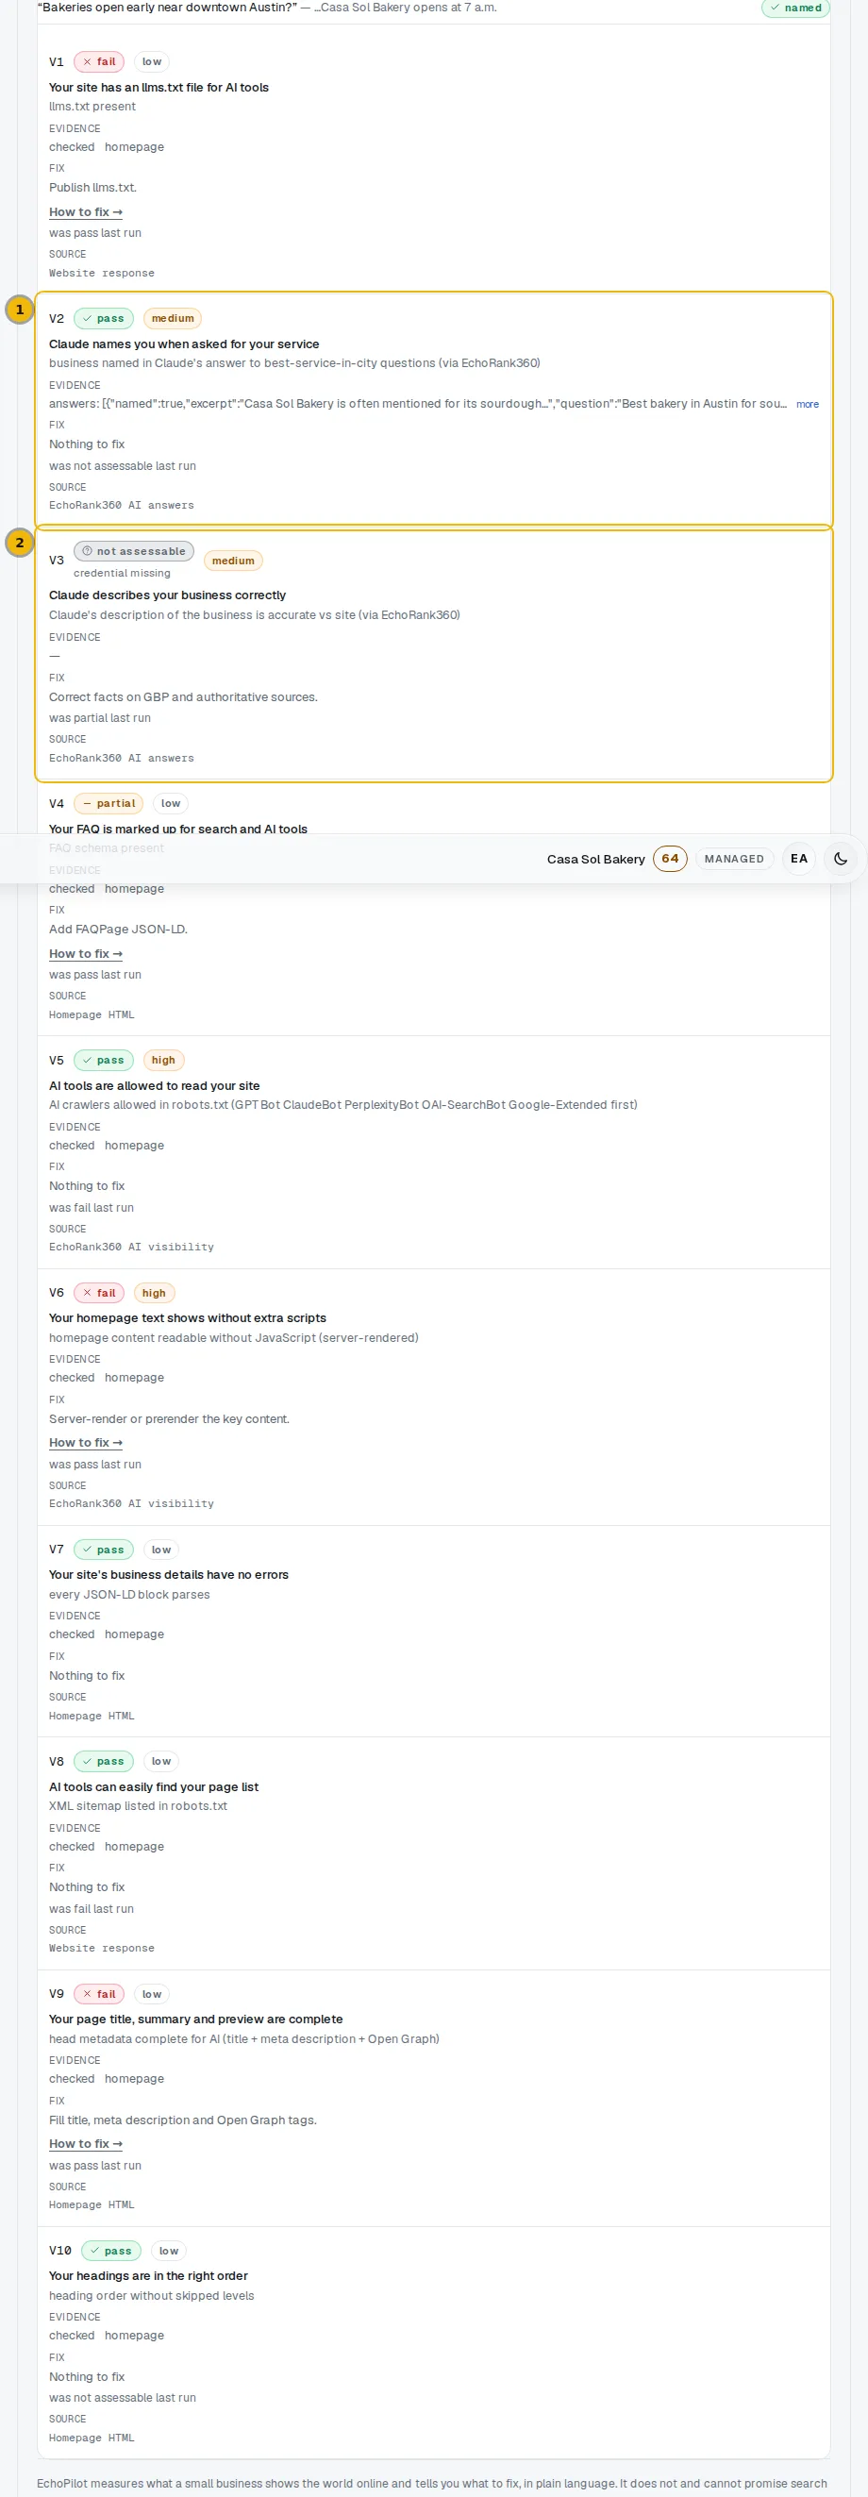Click the pass badge on check V10
This screenshot has height=2497, width=868.
point(111,2250)
